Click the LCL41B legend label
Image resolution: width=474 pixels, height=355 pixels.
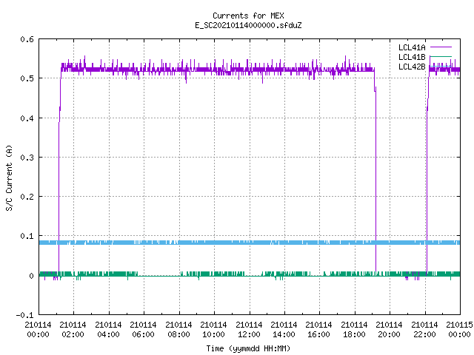pos(412,57)
